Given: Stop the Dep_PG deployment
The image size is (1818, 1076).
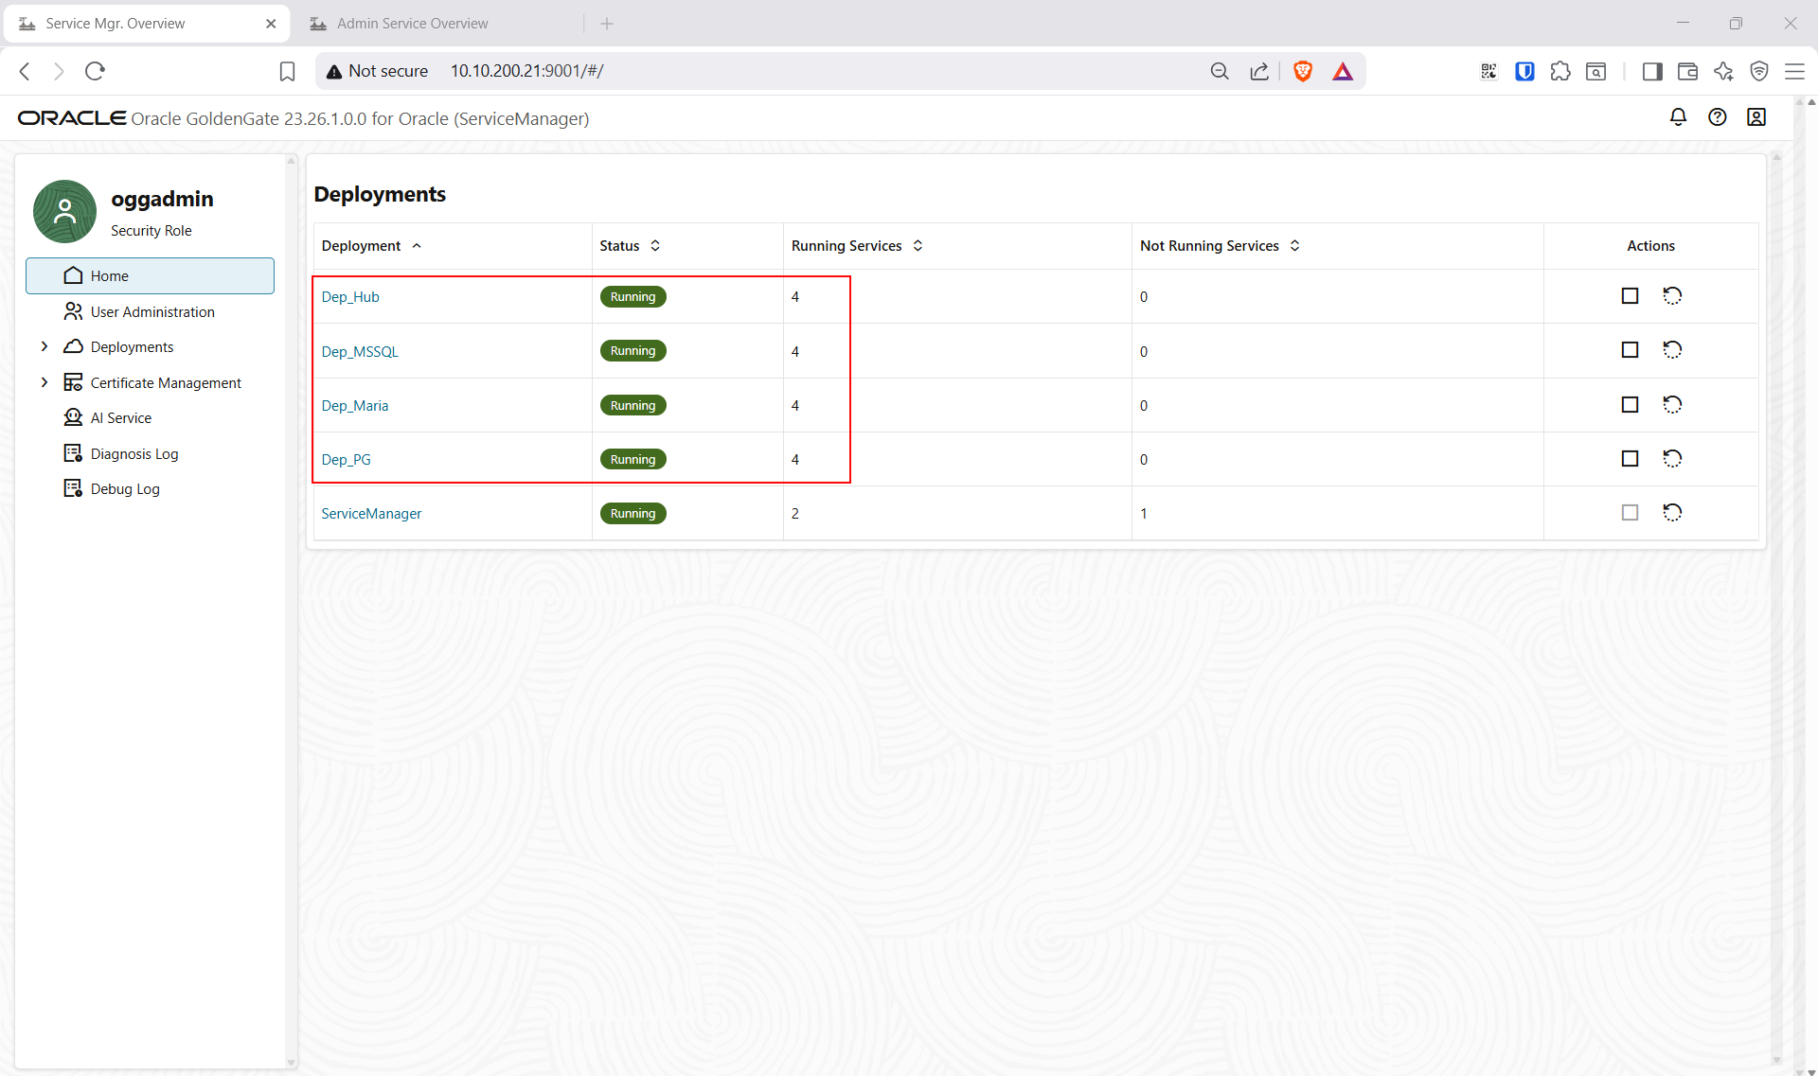Looking at the screenshot, I should point(1630,459).
